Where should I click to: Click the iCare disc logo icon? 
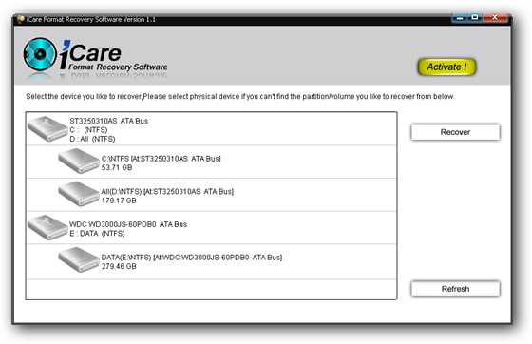(x=40, y=54)
